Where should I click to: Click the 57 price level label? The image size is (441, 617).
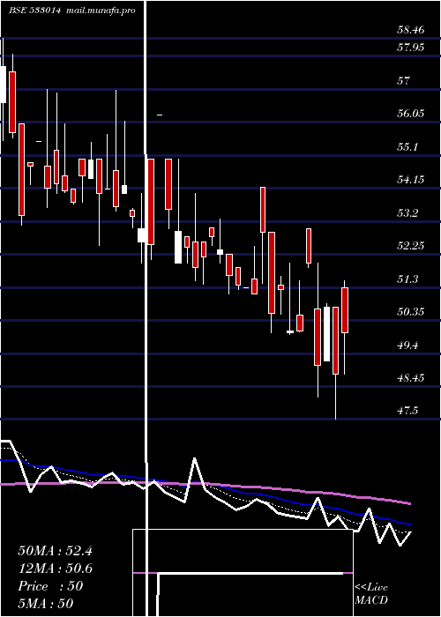tap(404, 81)
